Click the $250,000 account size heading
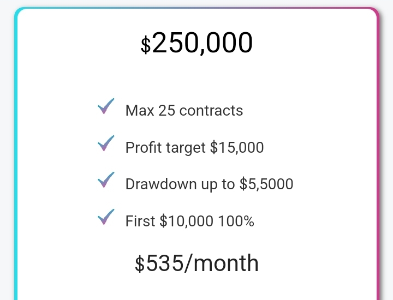 [x=196, y=43]
